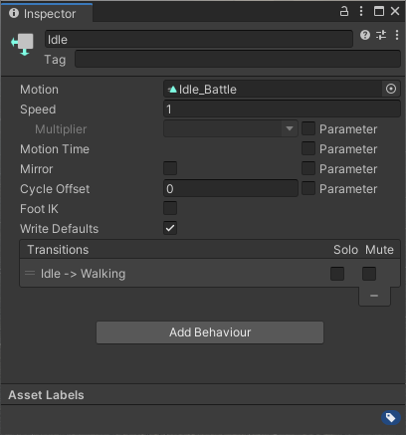This screenshot has height=435, width=406.
Task: Maximize the Inspector window
Action: click(379, 11)
